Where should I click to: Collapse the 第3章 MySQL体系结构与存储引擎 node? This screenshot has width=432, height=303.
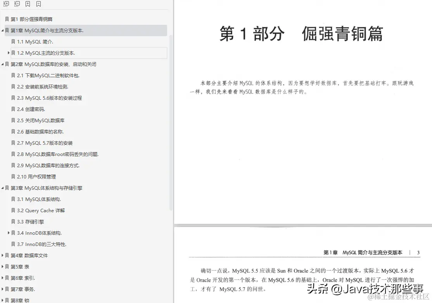click(2, 188)
